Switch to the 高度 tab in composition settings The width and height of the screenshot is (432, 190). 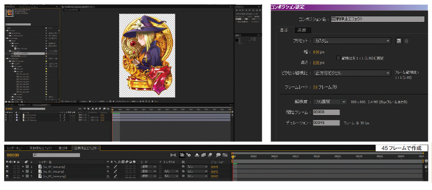(302, 30)
